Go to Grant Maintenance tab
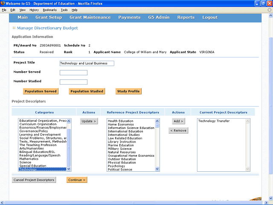 [90, 18]
